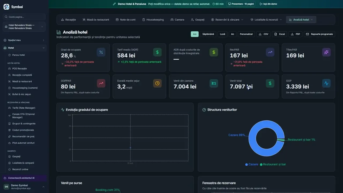The height and width of the screenshot is (193, 343).
Task: Click the pulse icon beside Evoluția gradului de ocupare
Action: 63,110
